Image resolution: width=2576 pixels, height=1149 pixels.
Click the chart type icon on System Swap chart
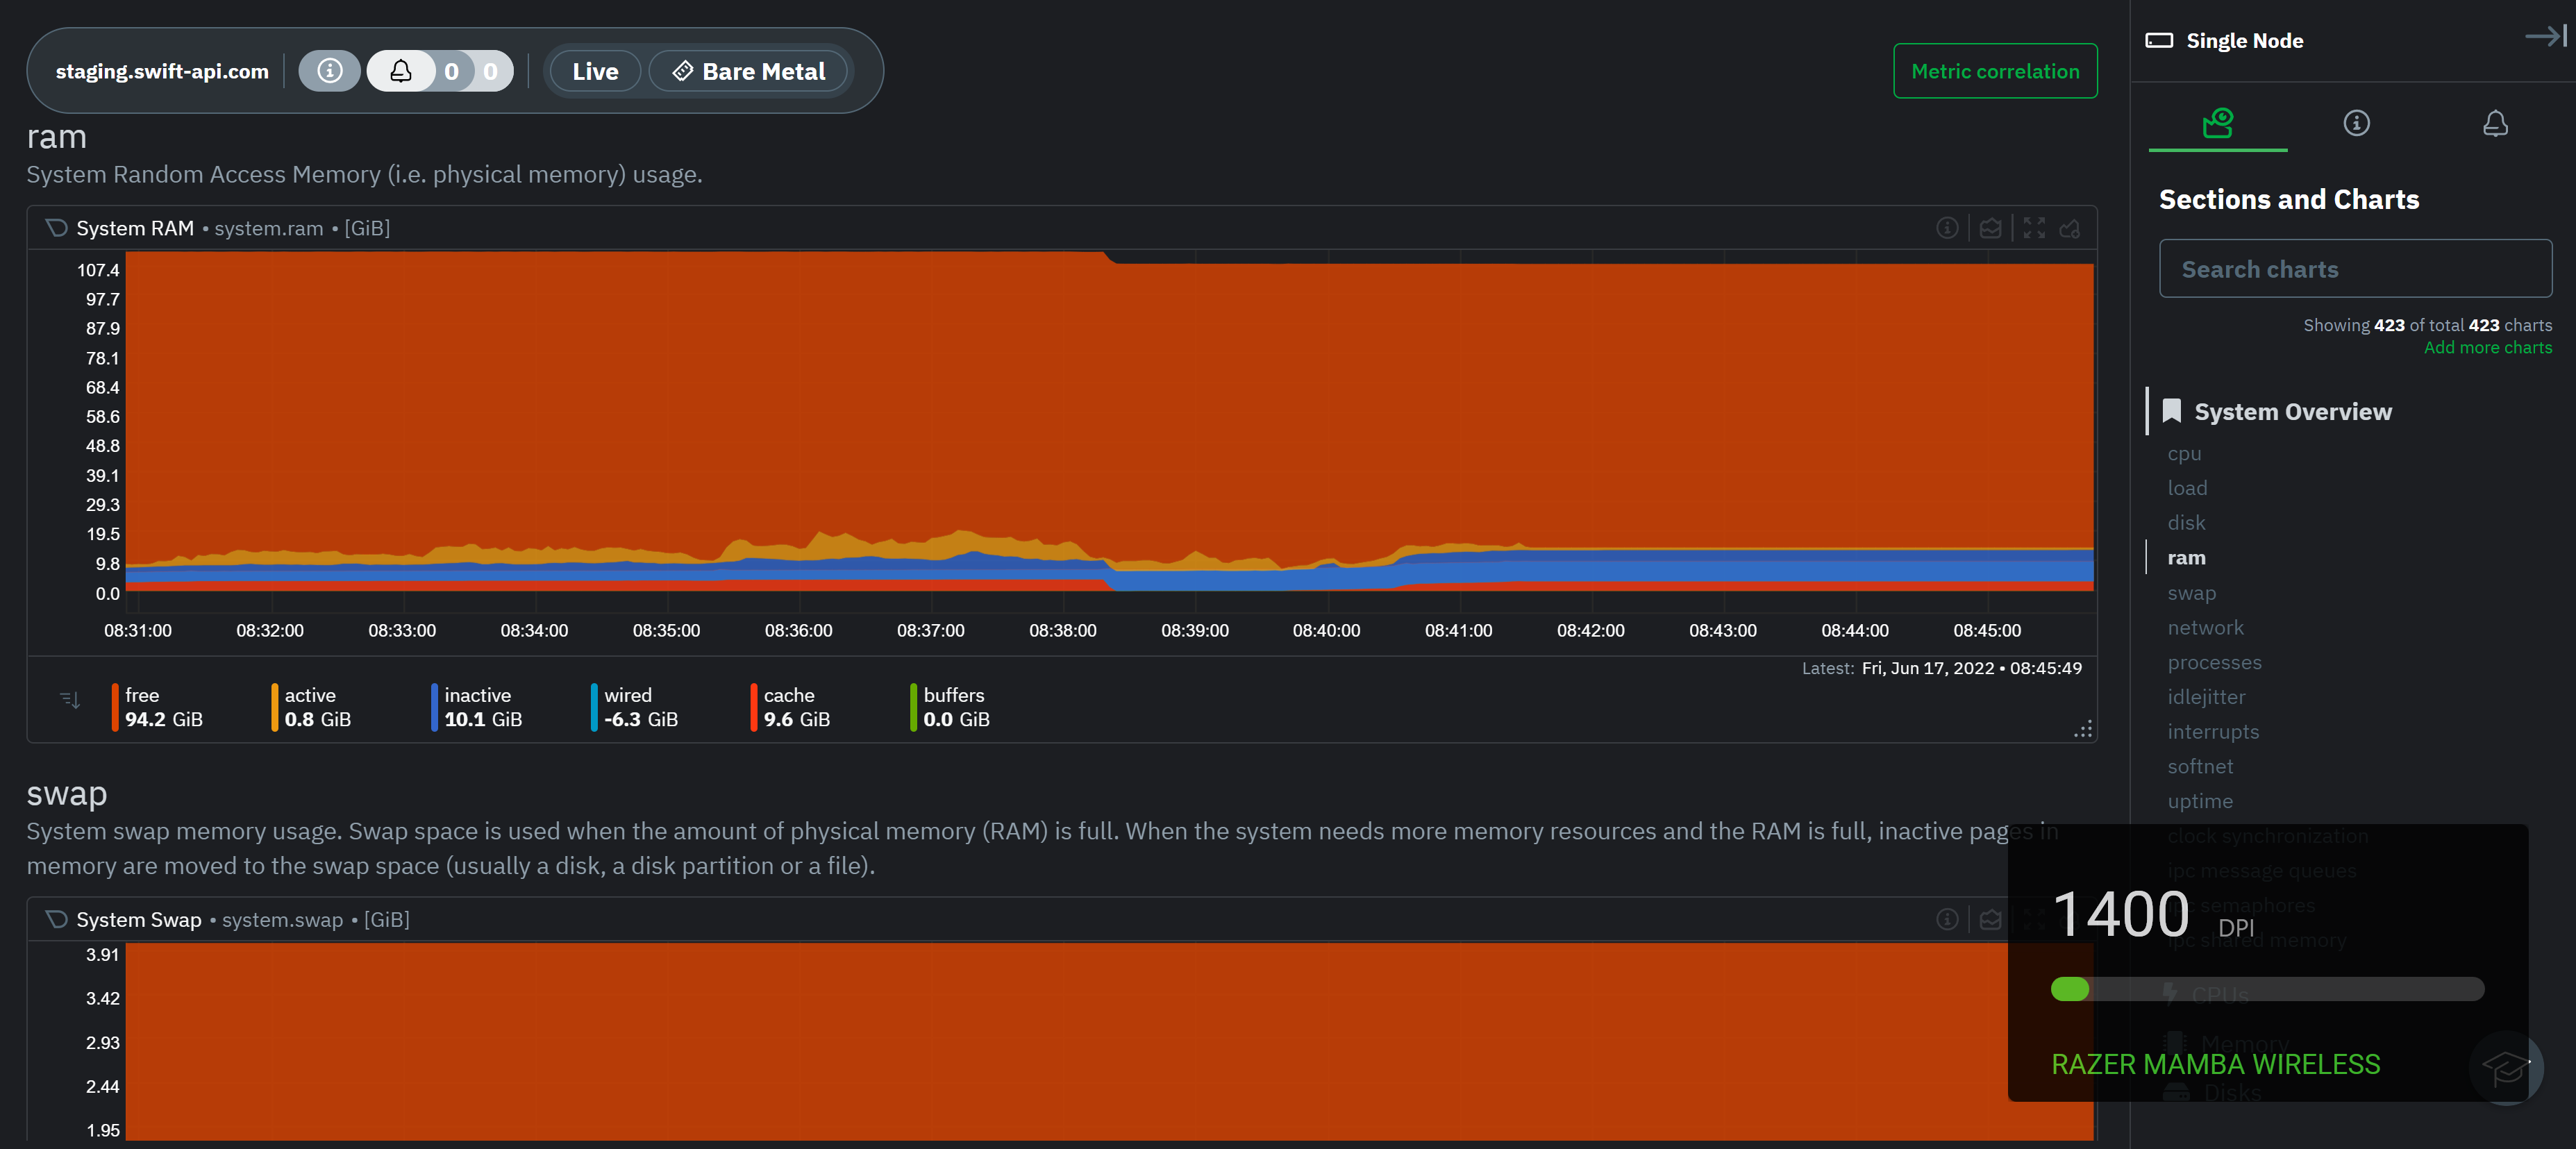[1991, 919]
